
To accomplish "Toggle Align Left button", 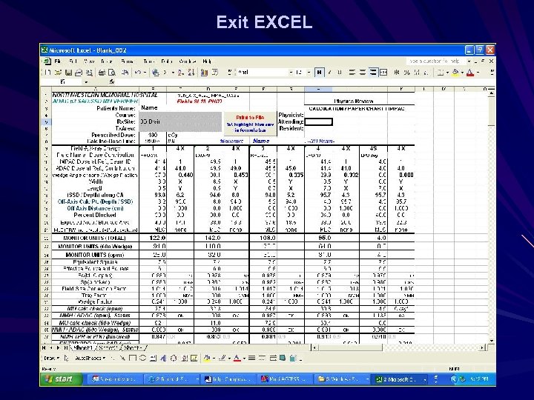I will [x=352, y=73].
